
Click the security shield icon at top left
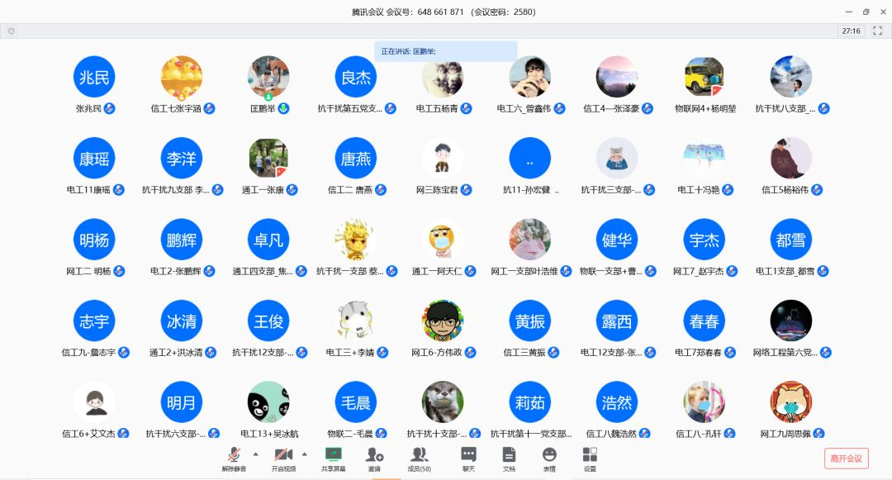pos(11,31)
